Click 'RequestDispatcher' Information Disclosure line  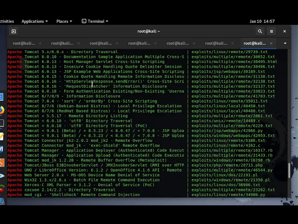point(95,86)
